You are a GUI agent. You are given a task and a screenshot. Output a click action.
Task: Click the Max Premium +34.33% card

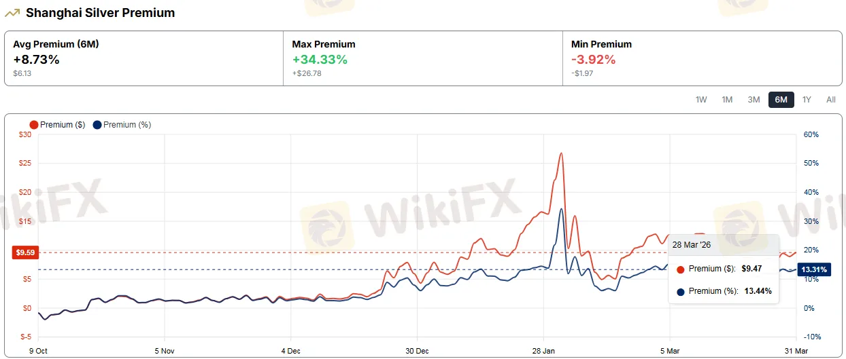click(422, 58)
